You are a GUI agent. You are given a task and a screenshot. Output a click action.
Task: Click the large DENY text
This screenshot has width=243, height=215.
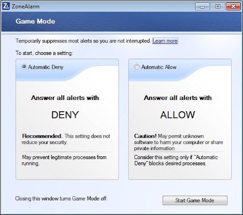tap(65, 115)
